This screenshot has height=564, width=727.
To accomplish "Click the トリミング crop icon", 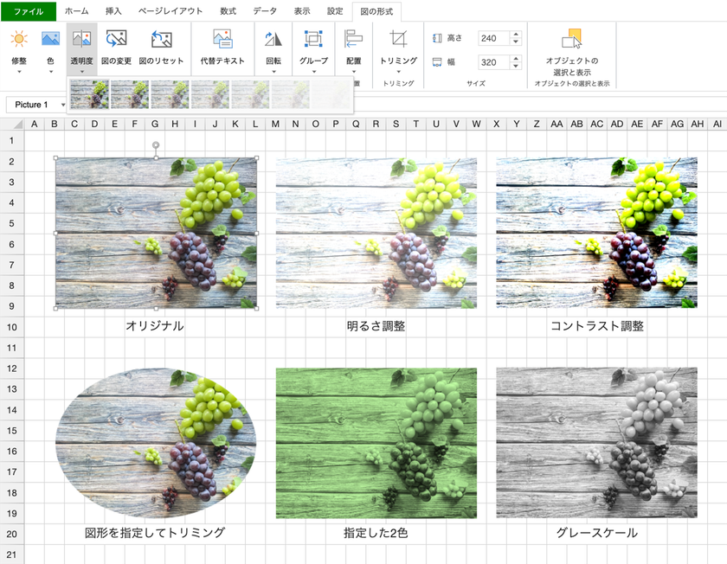I will (x=398, y=39).
